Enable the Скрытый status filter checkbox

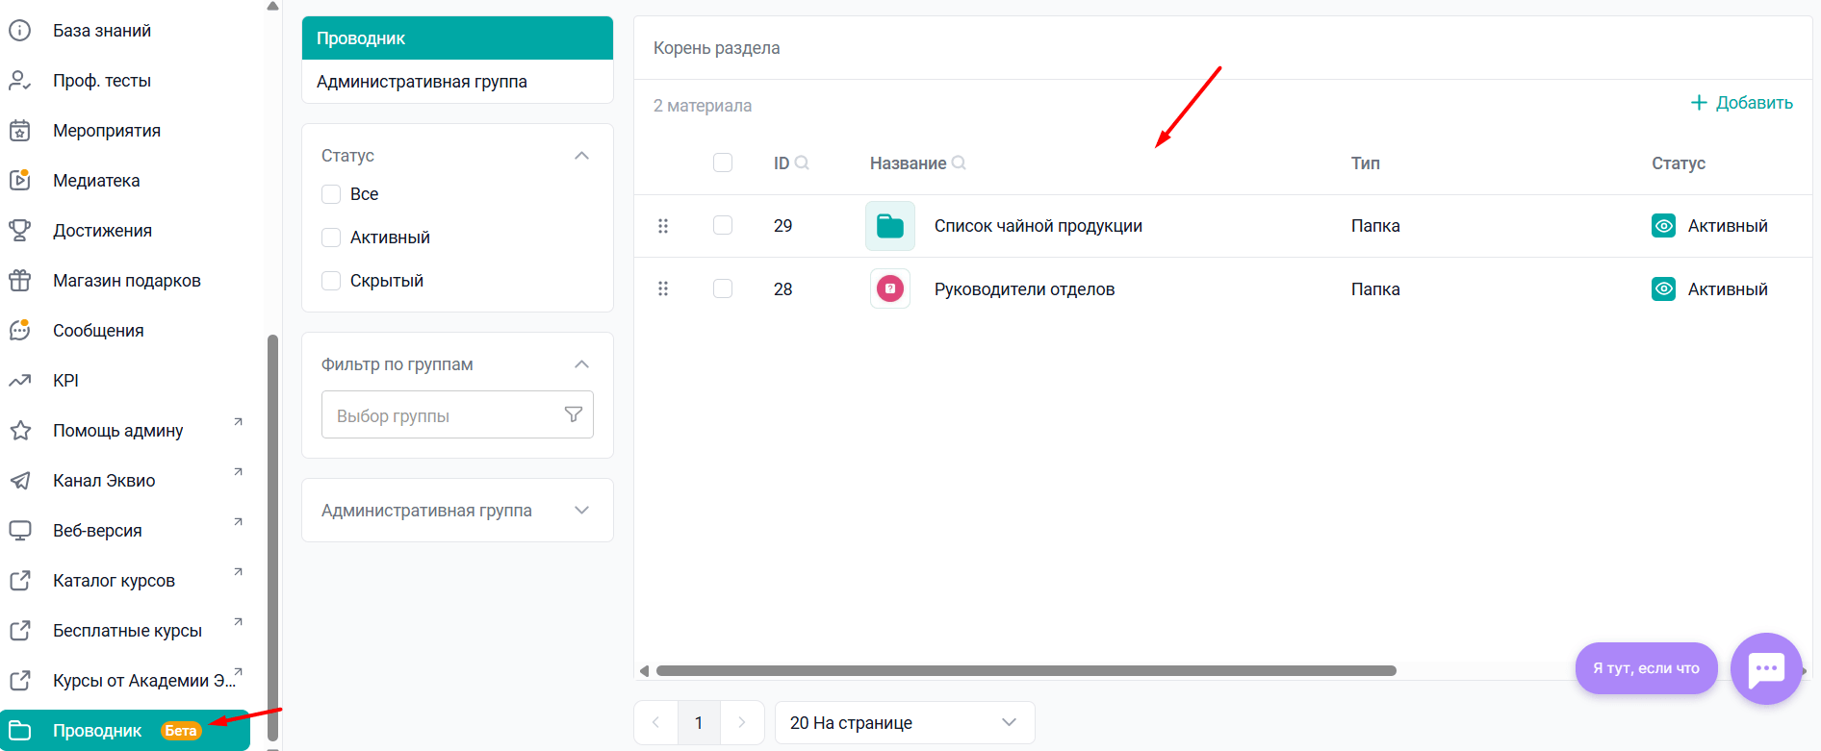point(331,281)
